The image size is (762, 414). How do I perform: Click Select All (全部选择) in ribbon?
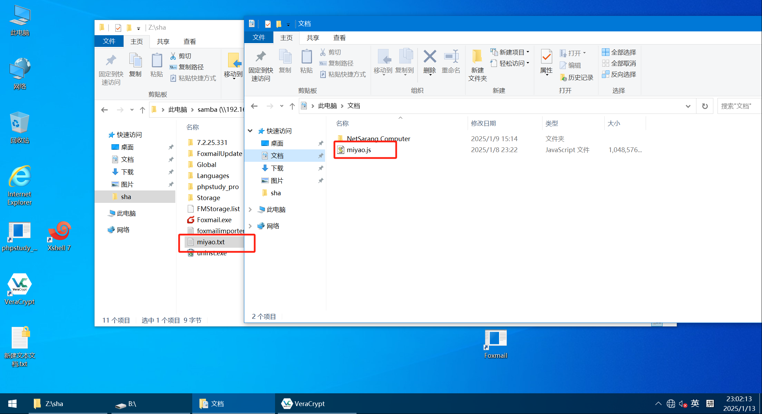(x=619, y=52)
